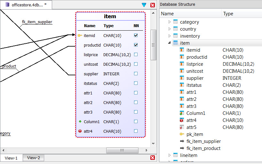This screenshot has height=164, width=262.
Task: Select the fk_item_supplier arrow icon in tree
Action: coord(182,141)
